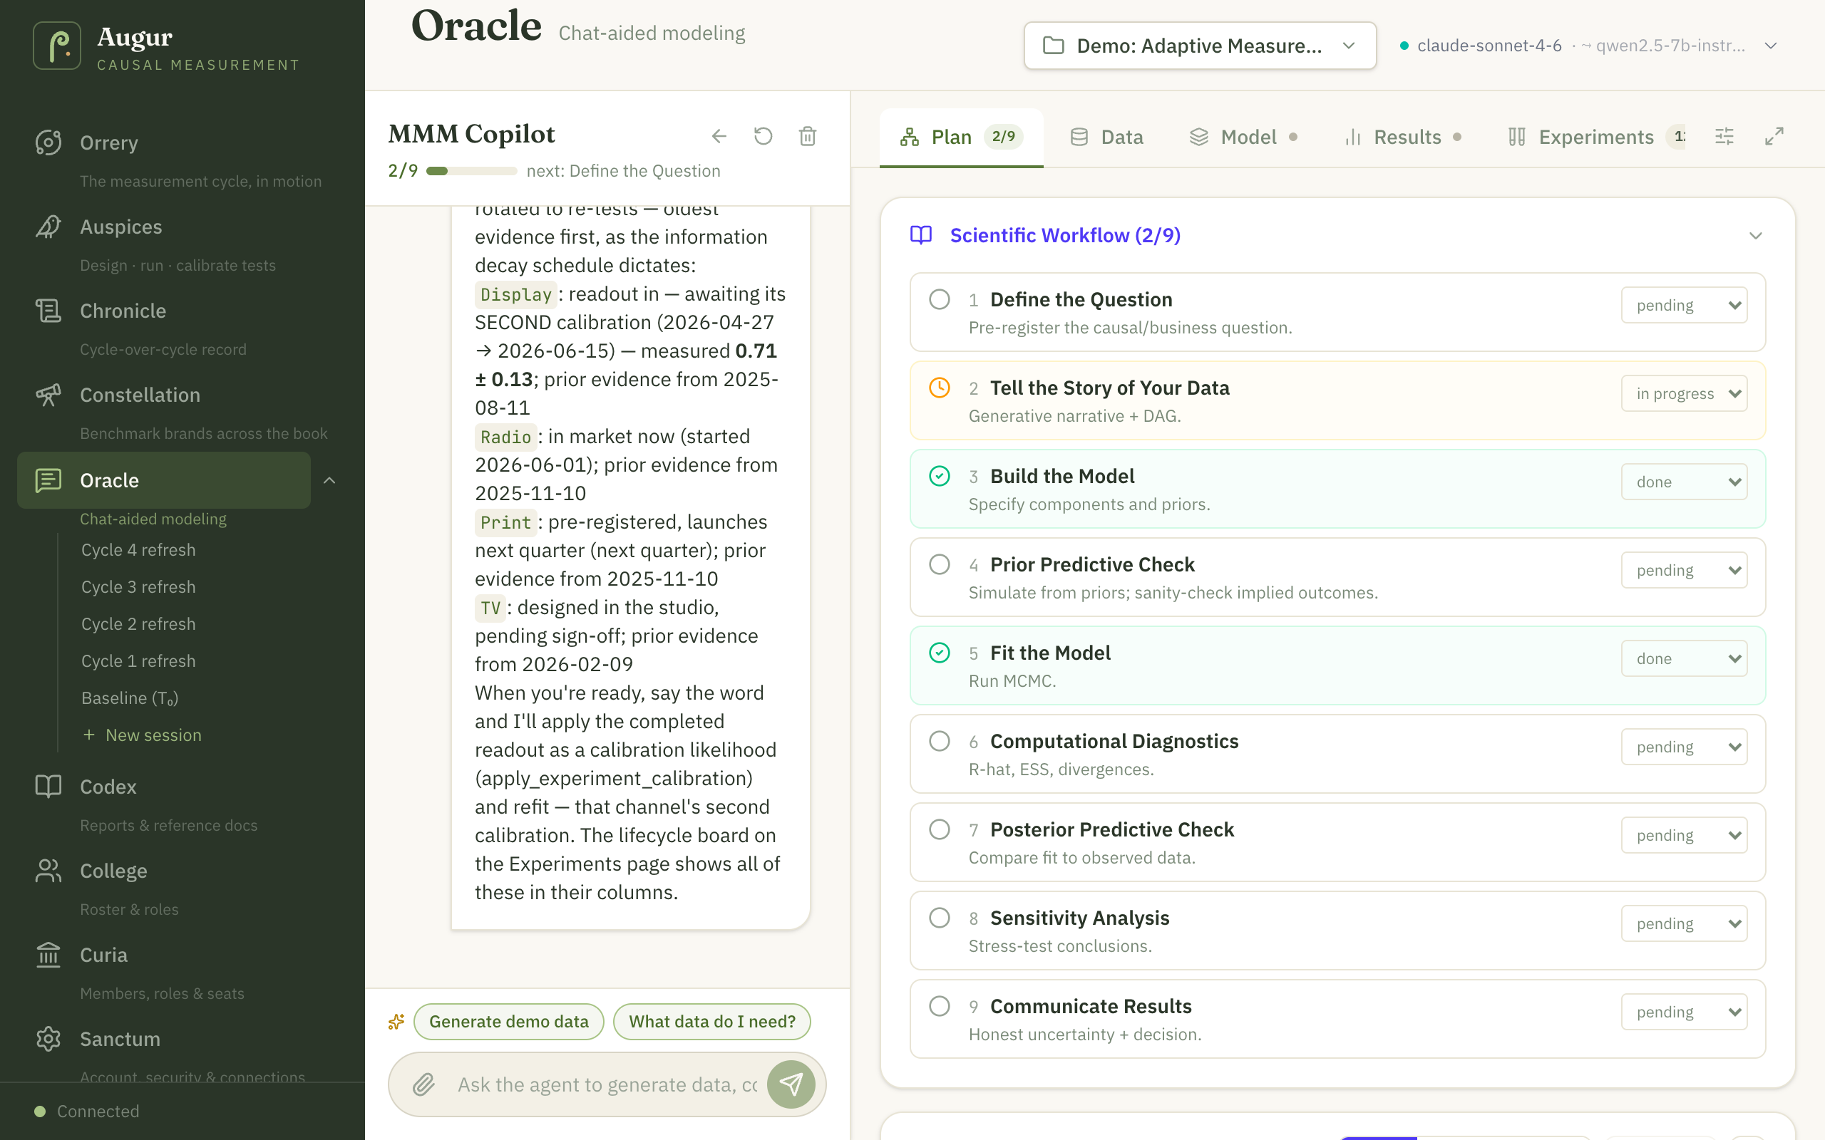Click the folder icon in project selector

(1054, 46)
